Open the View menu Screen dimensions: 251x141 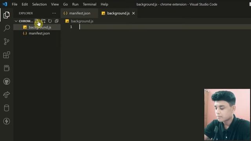click(x=55, y=4)
